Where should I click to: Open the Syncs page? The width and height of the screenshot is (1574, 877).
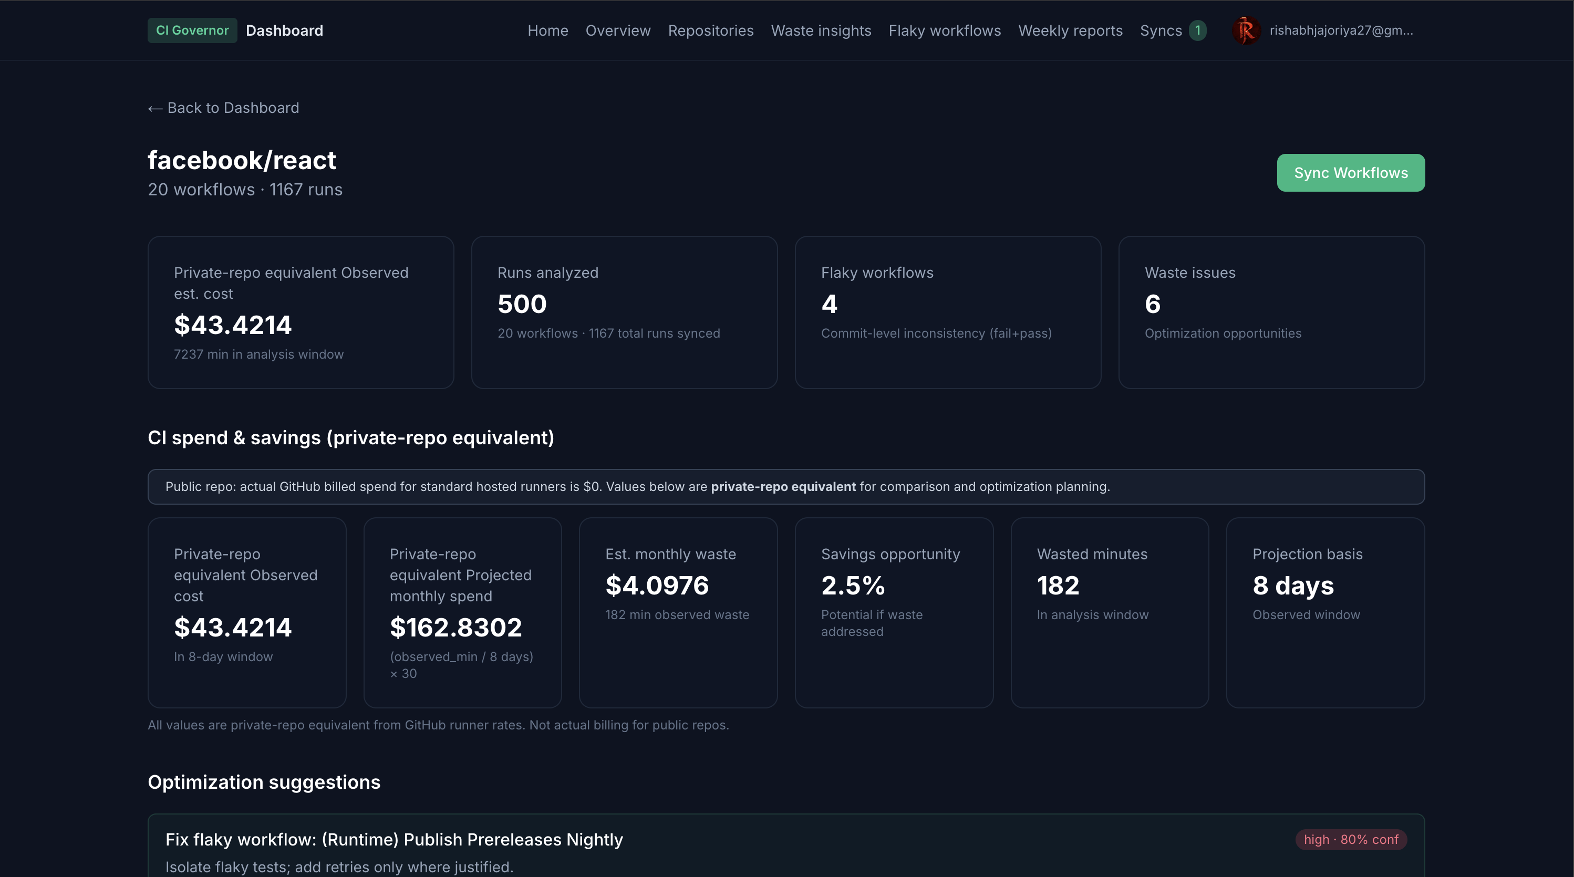pyautogui.click(x=1161, y=30)
